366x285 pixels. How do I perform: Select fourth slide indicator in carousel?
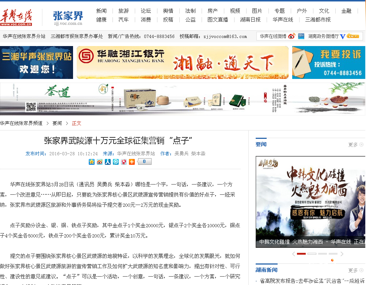[333, 254]
